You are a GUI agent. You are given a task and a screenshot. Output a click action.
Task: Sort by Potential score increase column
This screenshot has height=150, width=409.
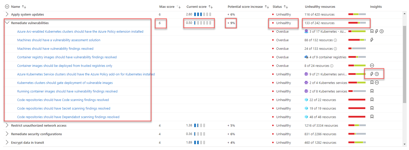tap(267, 7)
